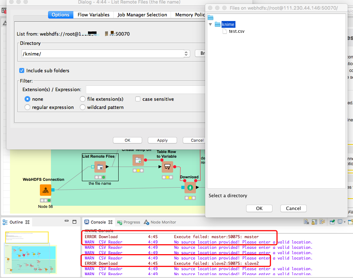Collapse the knime folder tree
353x278 pixels.
pos(211,25)
